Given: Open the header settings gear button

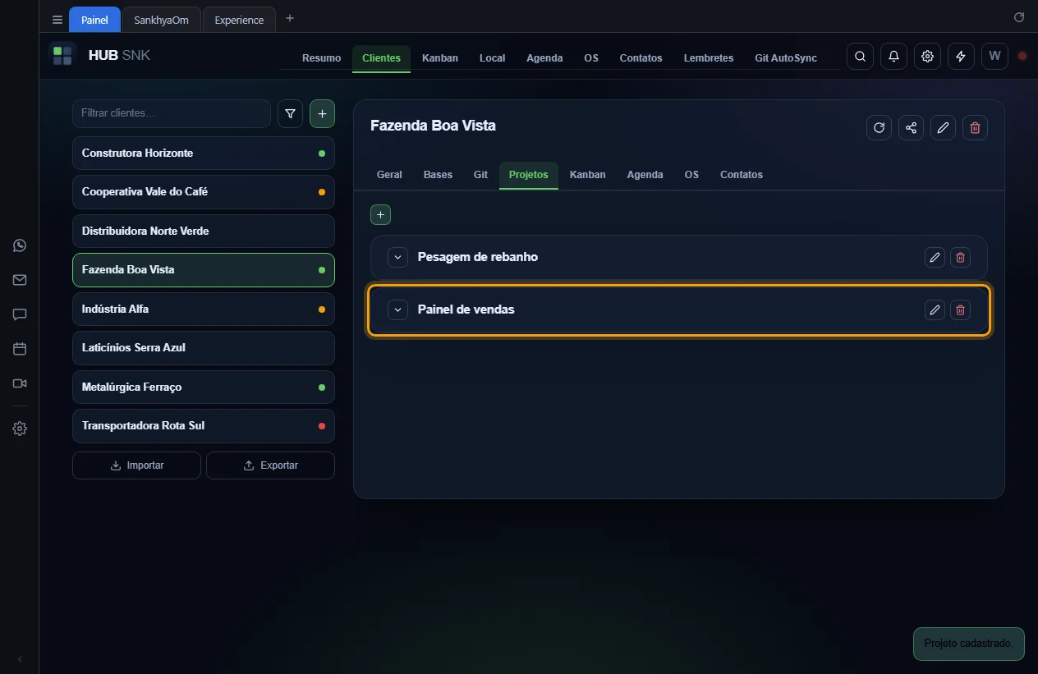Looking at the screenshot, I should 927,56.
